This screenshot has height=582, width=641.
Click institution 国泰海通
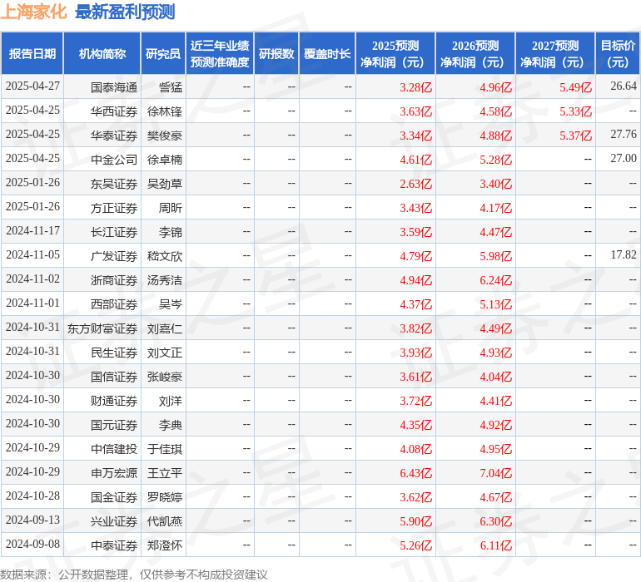pos(114,87)
